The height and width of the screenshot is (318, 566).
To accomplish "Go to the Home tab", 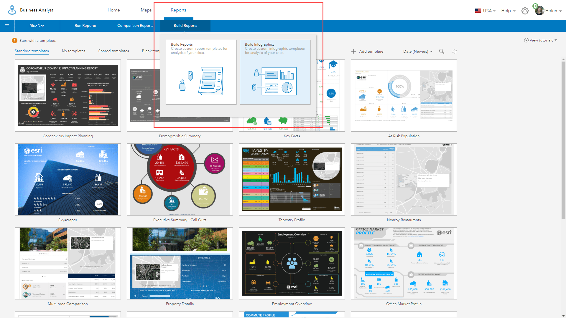I will coord(114,10).
